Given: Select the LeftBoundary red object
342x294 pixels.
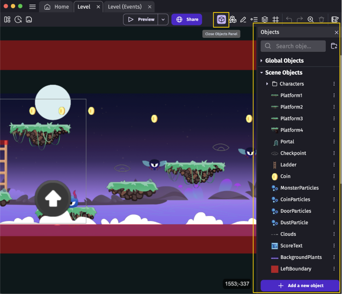Looking at the screenshot, I should pos(295,269).
